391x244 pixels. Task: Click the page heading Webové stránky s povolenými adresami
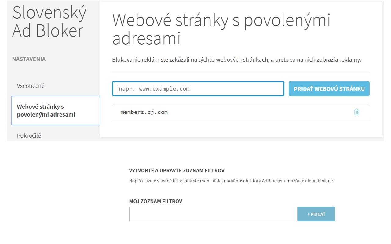[x=221, y=29]
